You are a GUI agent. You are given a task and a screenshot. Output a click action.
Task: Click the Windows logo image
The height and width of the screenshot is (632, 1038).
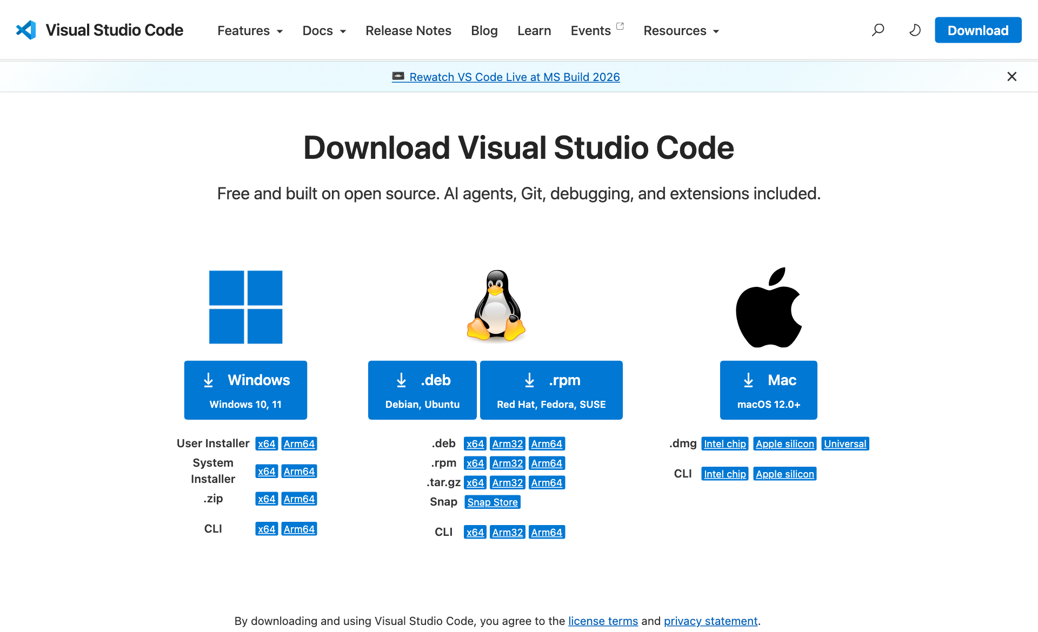pos(245,307)
